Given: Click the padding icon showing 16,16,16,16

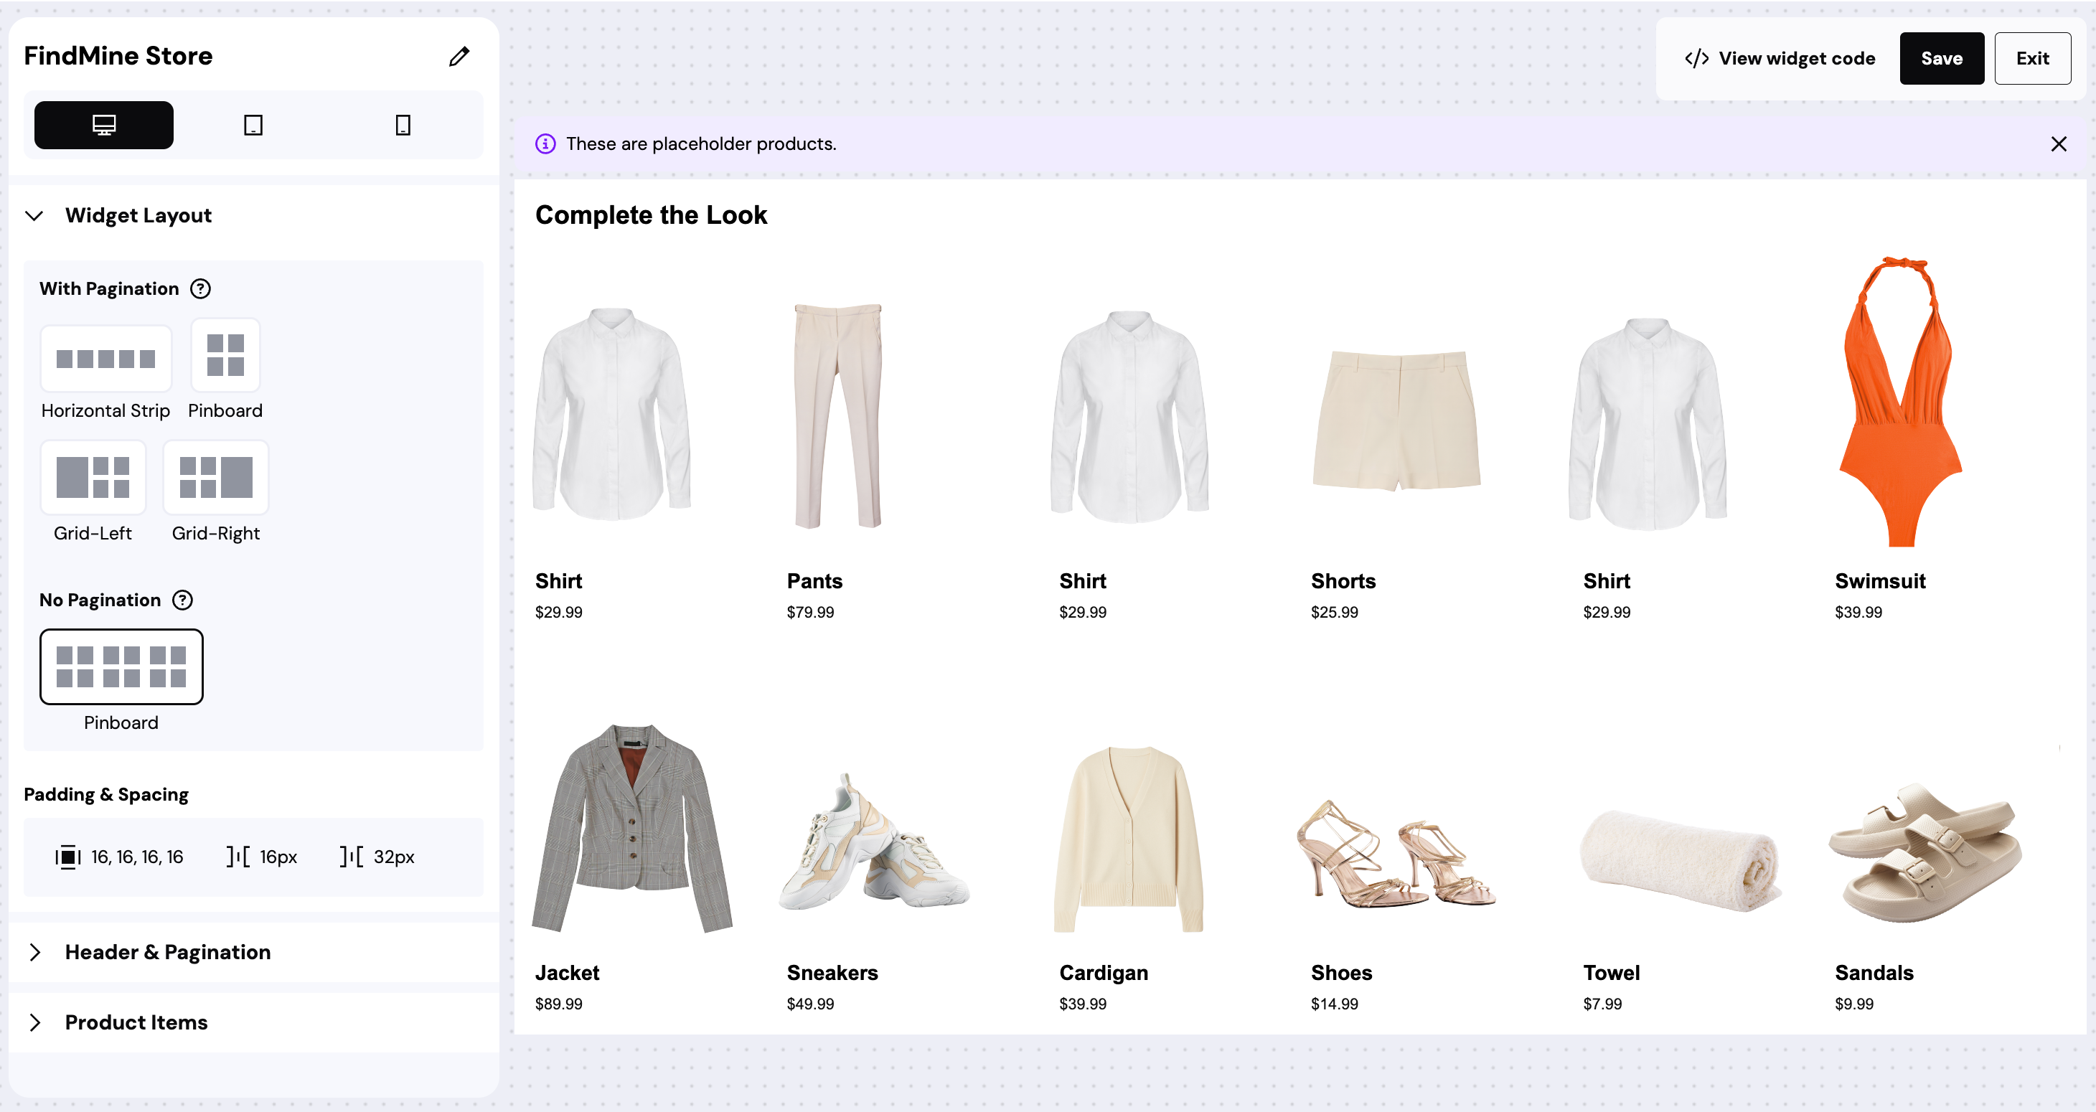Looking at the screenshot, I should [x=68, y=856].
